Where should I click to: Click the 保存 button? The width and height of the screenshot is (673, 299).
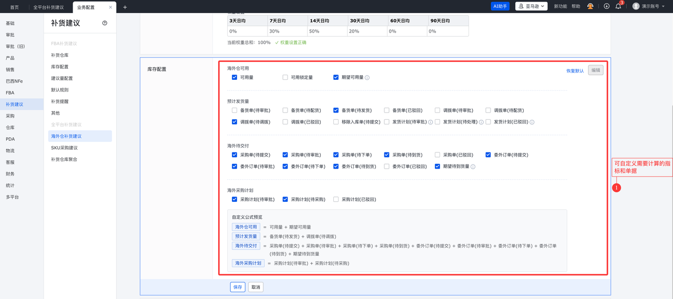tap(238, 287)
